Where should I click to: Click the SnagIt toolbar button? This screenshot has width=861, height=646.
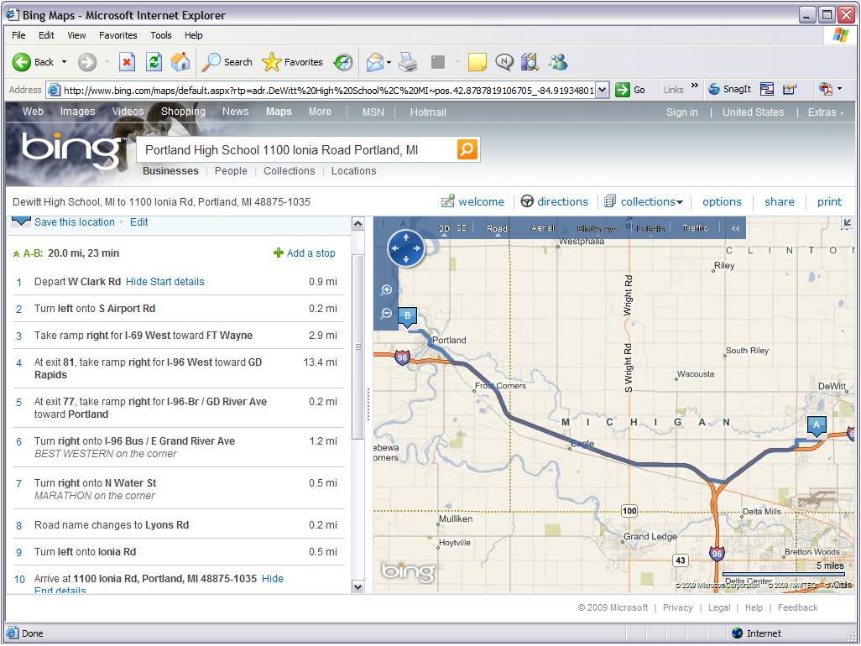[729, 89]
